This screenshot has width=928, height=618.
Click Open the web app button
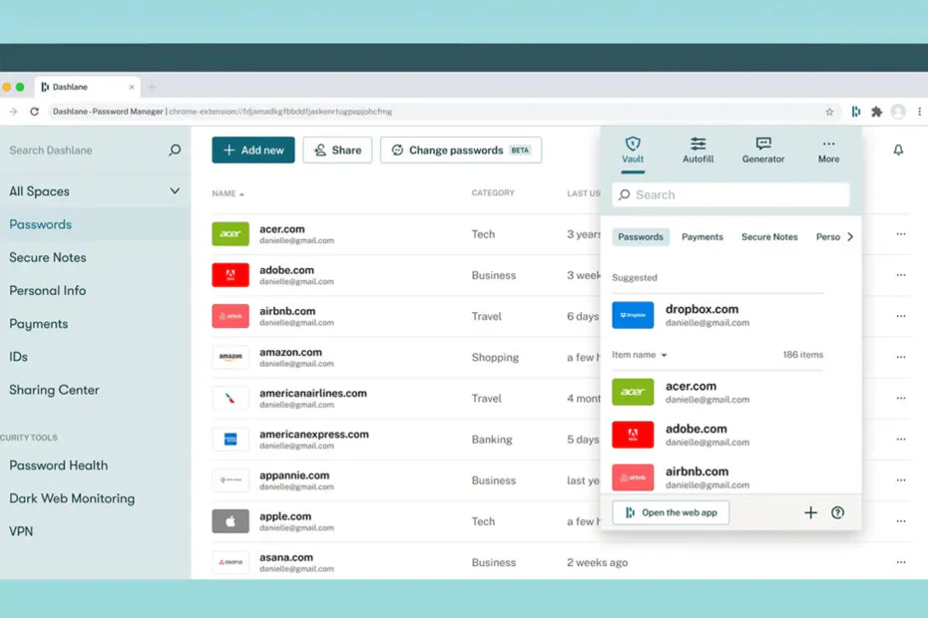click(671, 512)
